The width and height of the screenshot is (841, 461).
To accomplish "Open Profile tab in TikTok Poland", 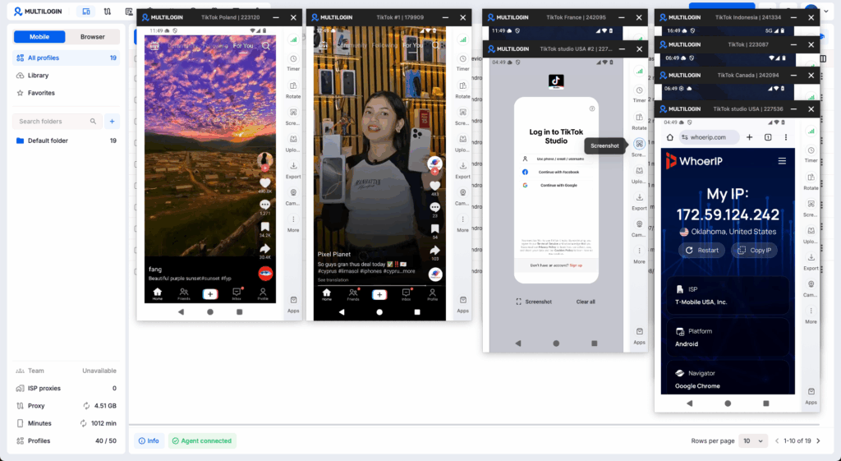I will 263,293.
